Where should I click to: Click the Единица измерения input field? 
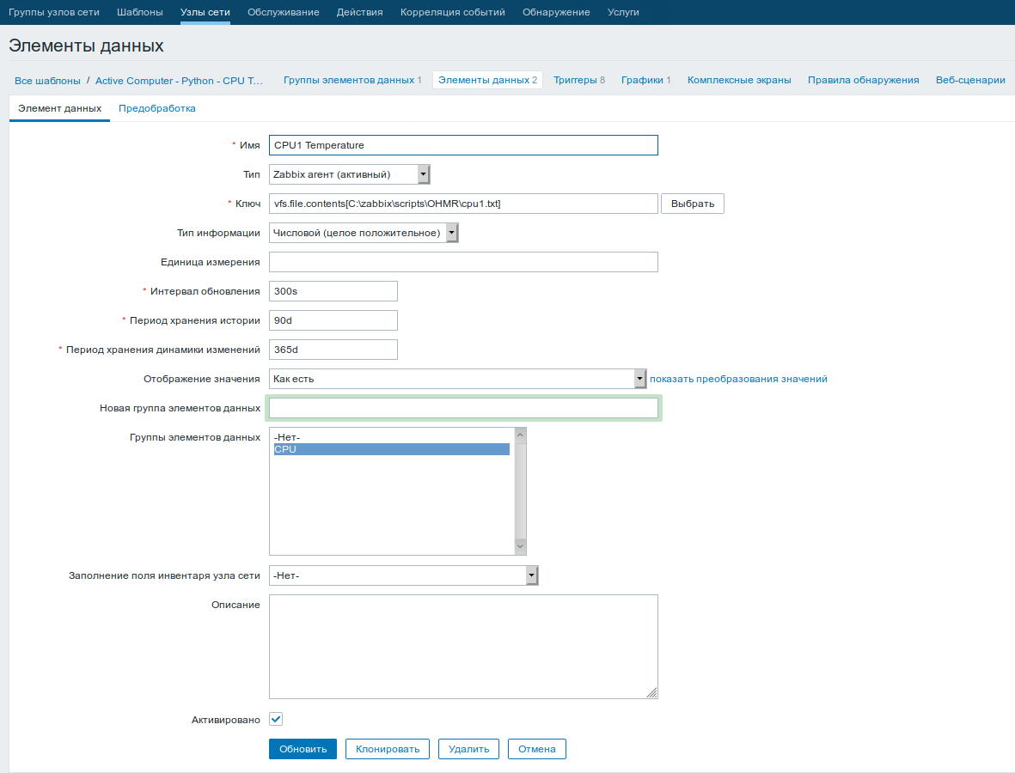pos(463,262)
